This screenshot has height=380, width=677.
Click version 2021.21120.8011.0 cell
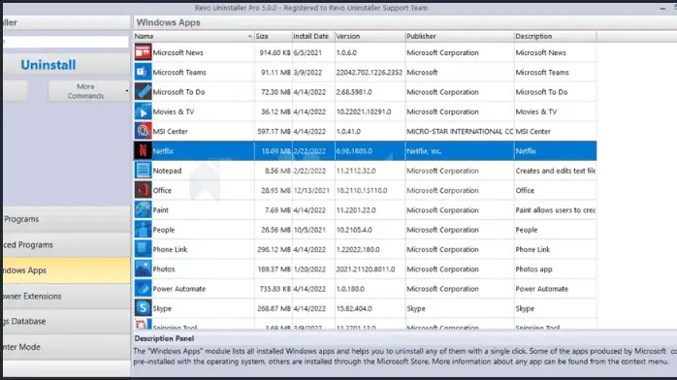(370, 269)
